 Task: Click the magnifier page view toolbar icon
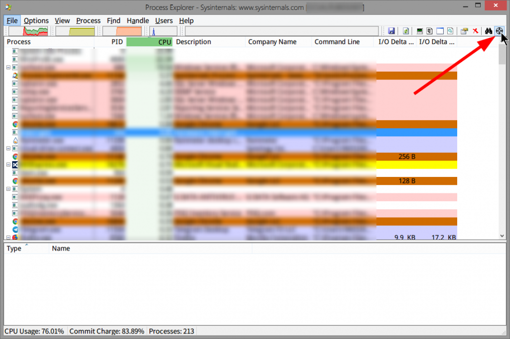tap(450, 31)
